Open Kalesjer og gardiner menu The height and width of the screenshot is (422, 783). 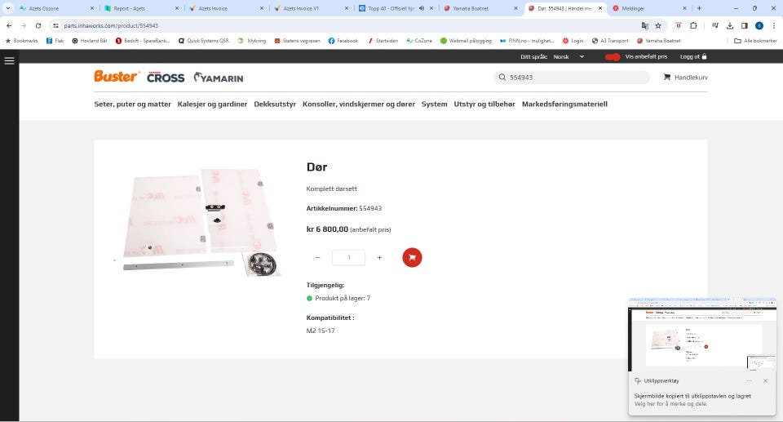click(212, 104)
